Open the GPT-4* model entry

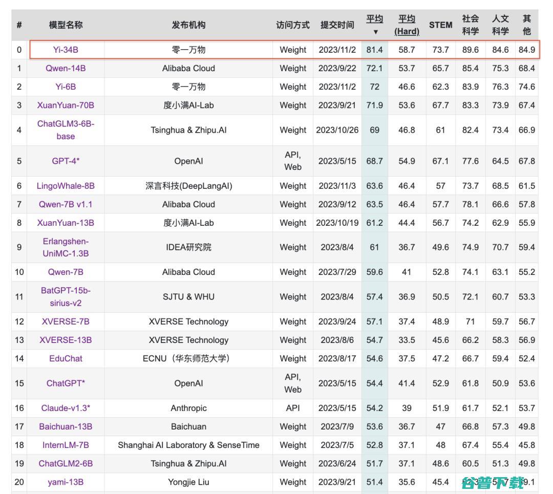[66, 161]
